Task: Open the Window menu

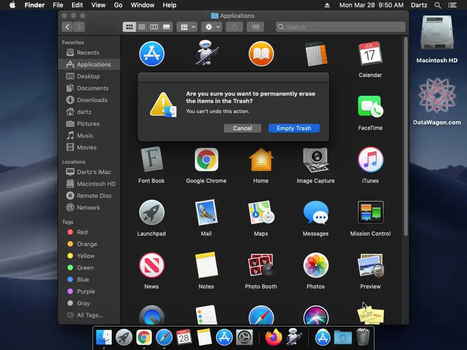Action: (x=143, y=5)
